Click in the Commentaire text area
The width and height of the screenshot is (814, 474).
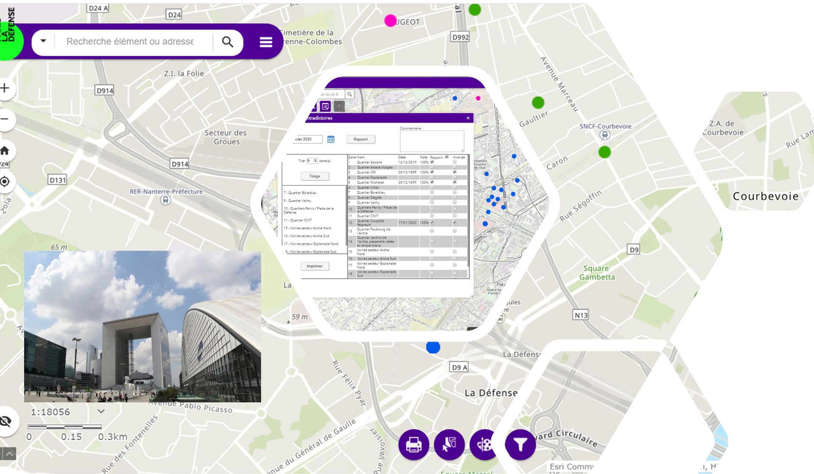pyautogui.click(x=432, y=141)
